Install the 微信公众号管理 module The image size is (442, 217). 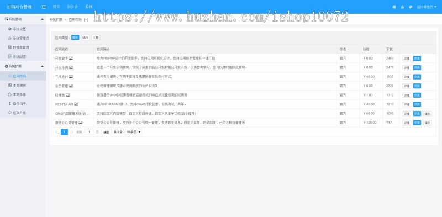417,123
